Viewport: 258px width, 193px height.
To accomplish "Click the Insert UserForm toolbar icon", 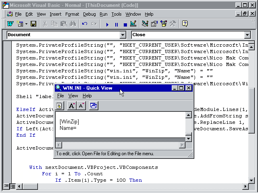I will pyautogui.click(x=20, y=24).
